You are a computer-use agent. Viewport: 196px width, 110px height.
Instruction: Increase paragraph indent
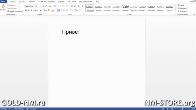click(75, 6)
